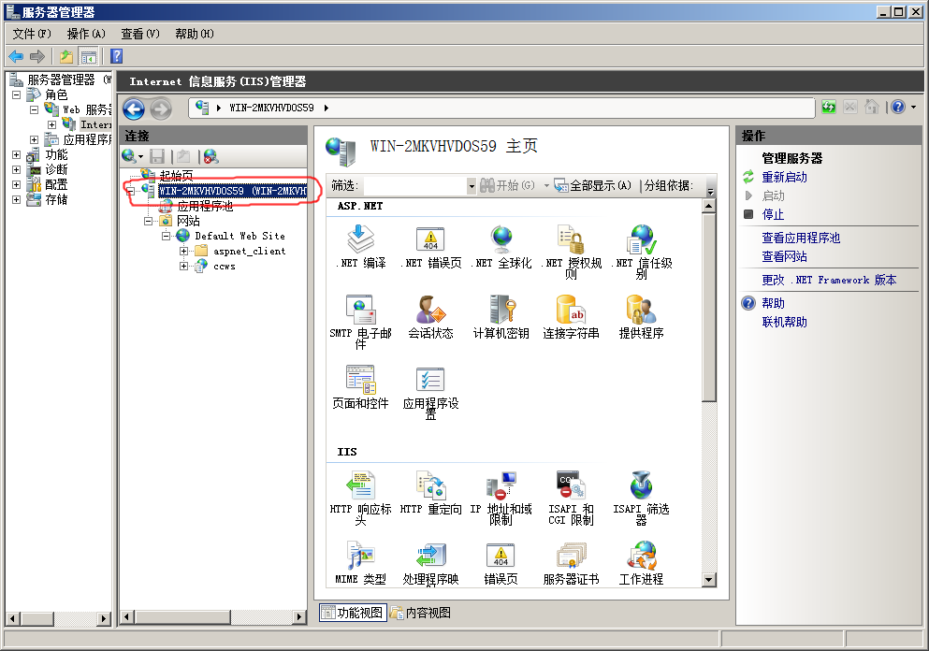The width and height of the screenshot is (929, 651).
Task: Collapse the Default Web Site node
Action: [166, 236]
